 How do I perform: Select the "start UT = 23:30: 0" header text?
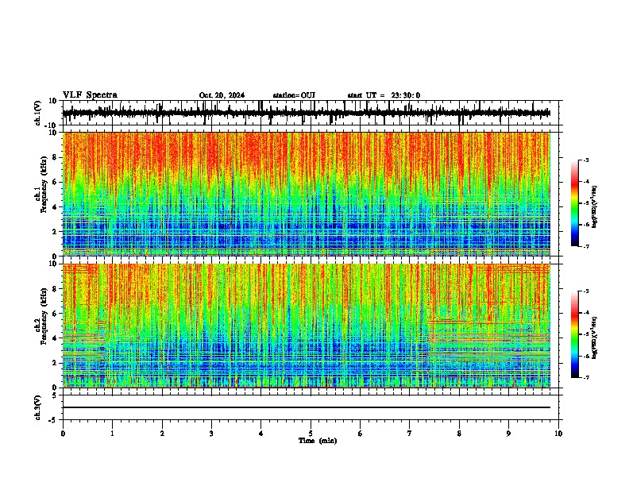pos(384,95)
